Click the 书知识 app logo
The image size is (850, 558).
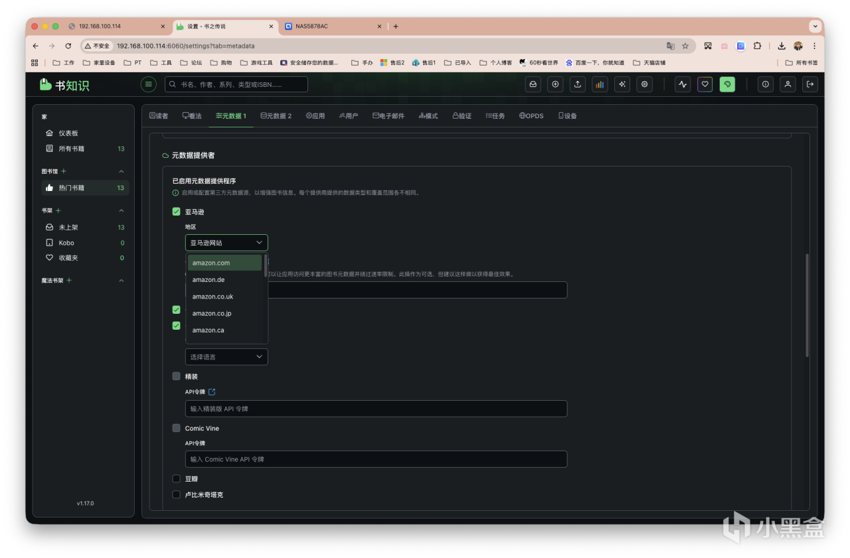(x=64, y=85)
